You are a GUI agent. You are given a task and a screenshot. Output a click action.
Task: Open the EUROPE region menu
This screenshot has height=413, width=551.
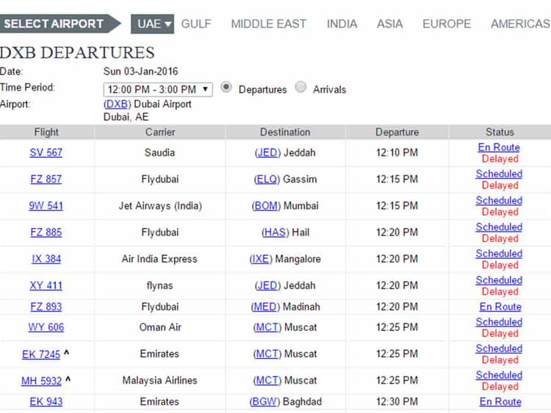click(x=447, y=24)
